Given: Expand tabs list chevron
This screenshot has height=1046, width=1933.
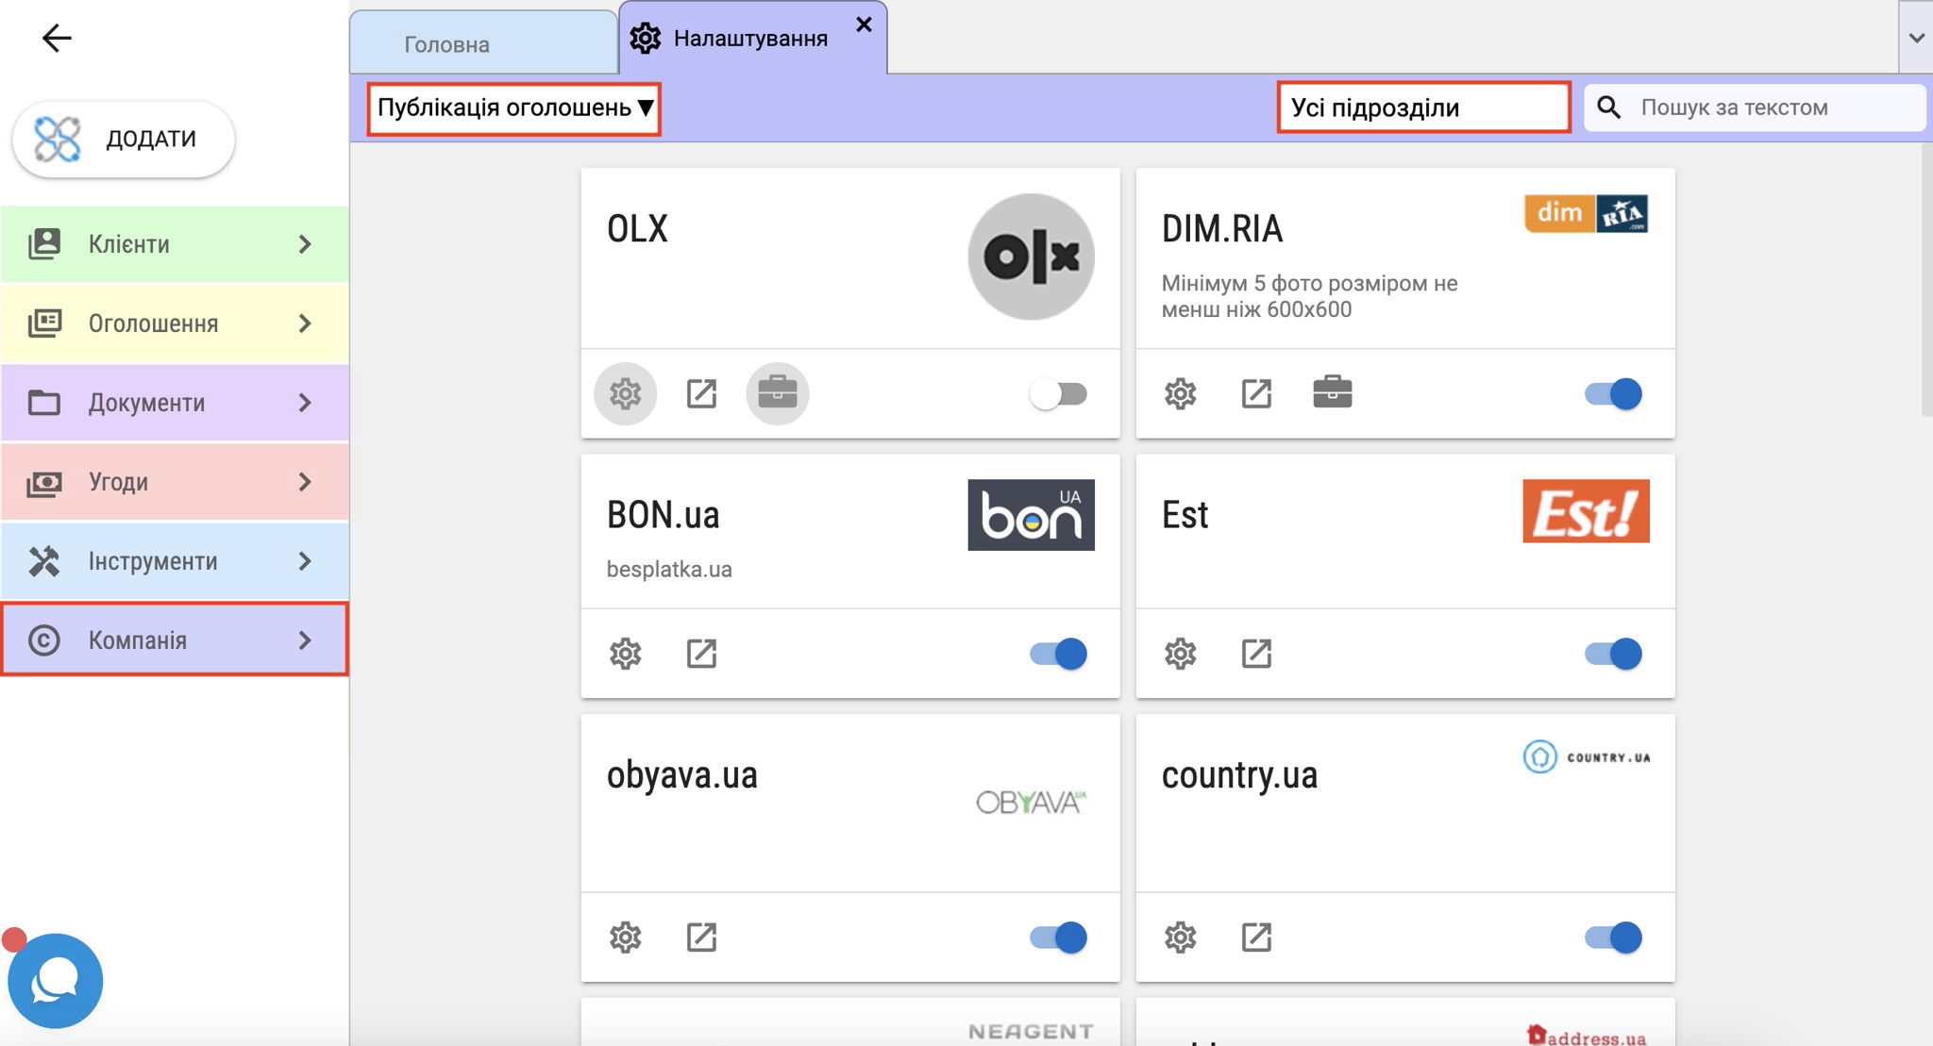Looking at the screenshot, I should (x=1916, y=38).
